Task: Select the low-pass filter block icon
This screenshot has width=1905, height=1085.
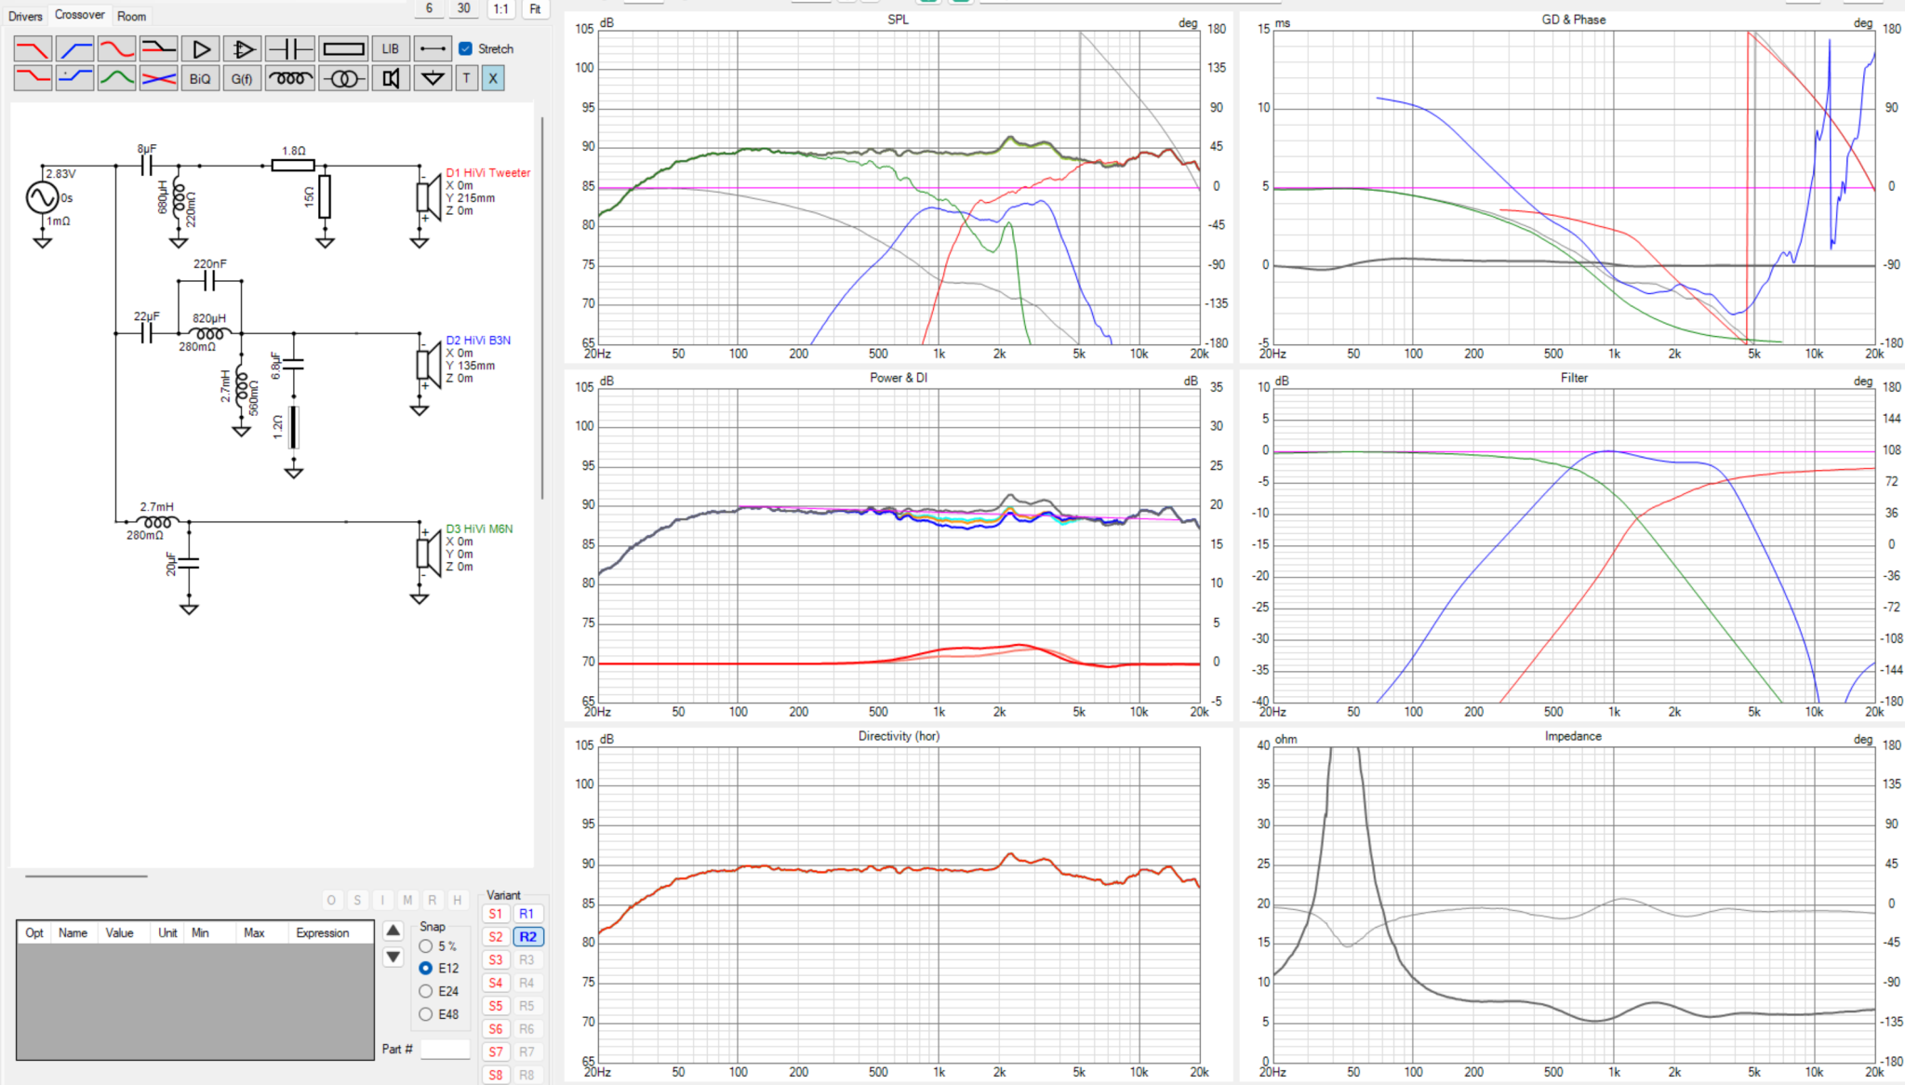Action: 33,48
